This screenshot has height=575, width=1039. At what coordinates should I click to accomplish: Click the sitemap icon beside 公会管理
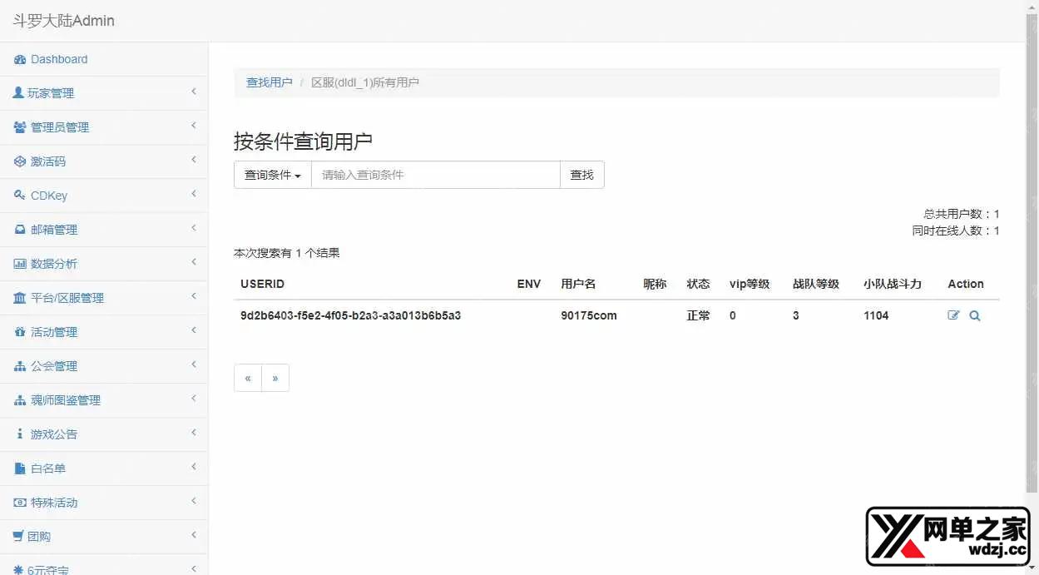pyautogui.click(x=18, y=365)
